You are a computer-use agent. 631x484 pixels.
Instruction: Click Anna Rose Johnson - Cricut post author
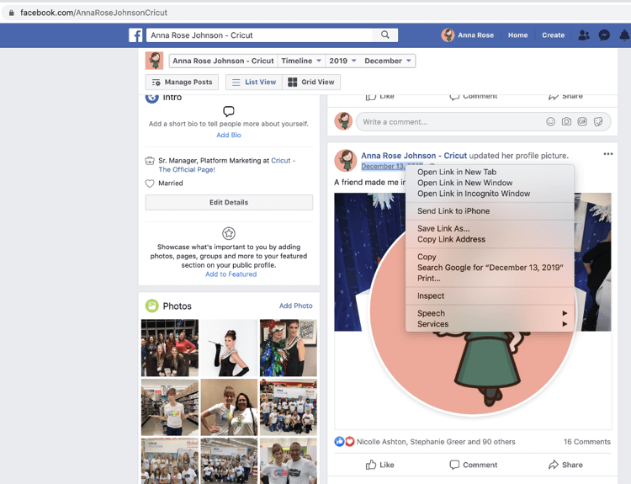click(x=414, y=156)
